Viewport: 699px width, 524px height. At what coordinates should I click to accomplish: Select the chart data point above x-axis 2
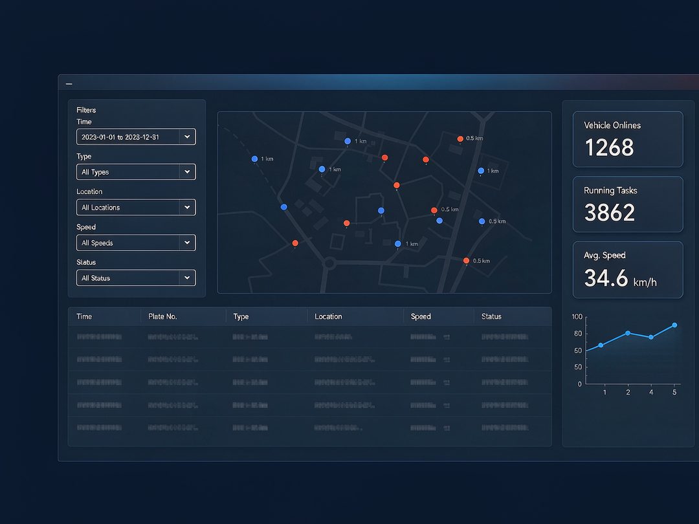pos(628,333)
